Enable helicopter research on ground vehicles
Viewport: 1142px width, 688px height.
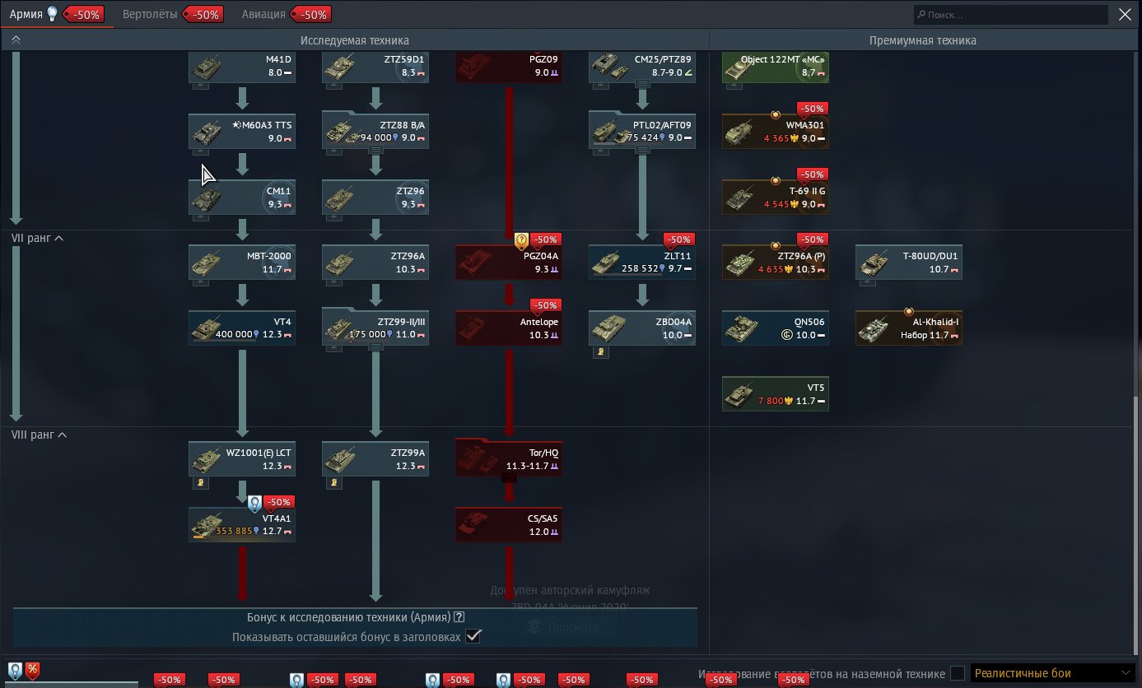(958, 673)
